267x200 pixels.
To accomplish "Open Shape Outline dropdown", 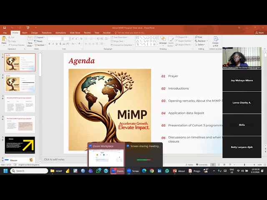I will click(184, 41).
